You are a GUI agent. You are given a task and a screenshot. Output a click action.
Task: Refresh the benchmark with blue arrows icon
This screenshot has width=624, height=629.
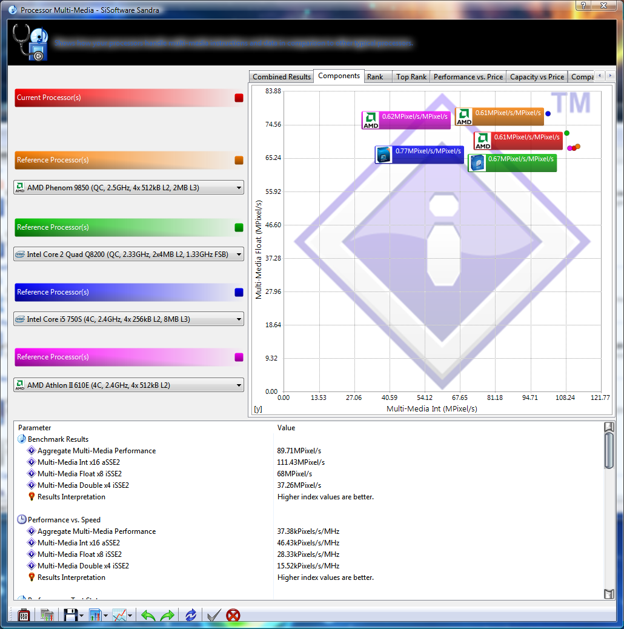[191, 615]
